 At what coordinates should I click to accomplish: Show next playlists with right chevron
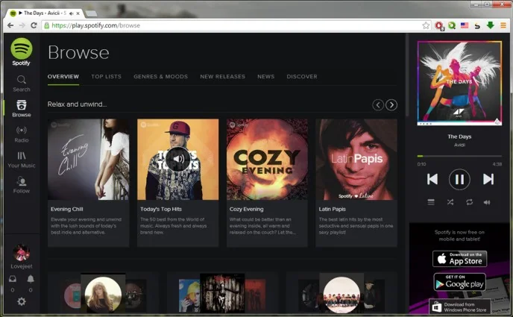[x=391, y=104]
